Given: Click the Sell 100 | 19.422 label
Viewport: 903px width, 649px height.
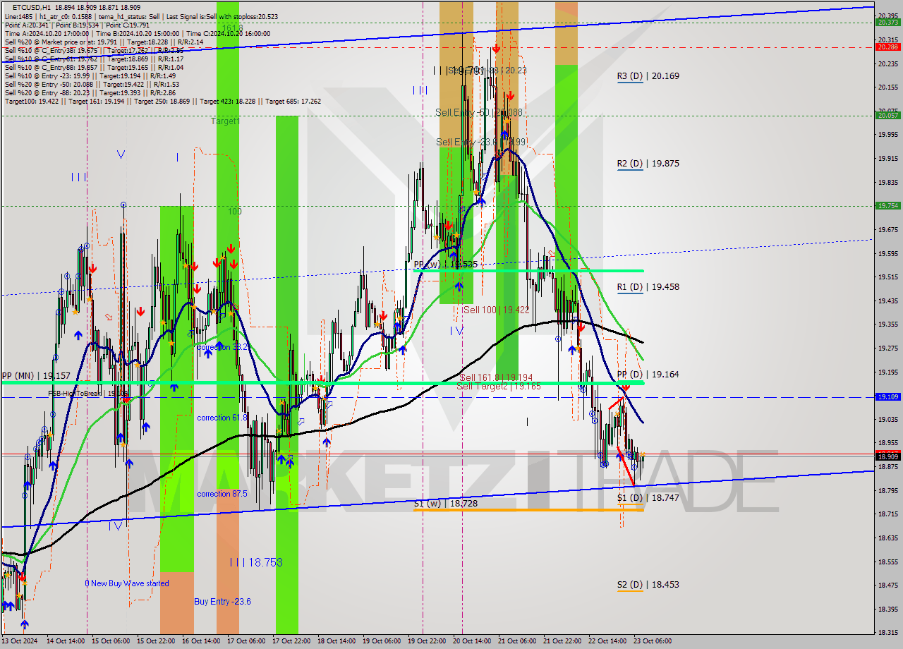Looking at the screenshot, I should [497, 310].
